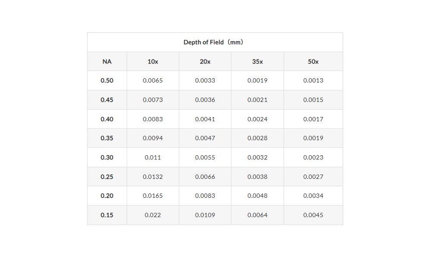Click the Depth of Field table title
The image size is (431, 258).
pos(215,42)
